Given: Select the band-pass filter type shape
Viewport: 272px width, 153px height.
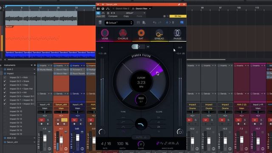Looking at the screenshot, I should (x=123, y=127).
